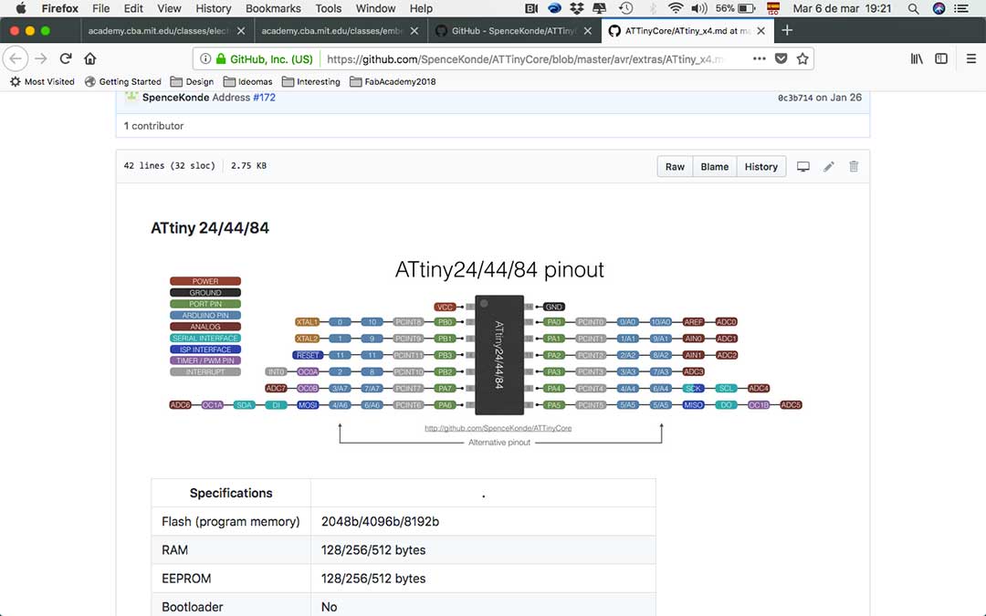Edit this file with pencil icon
This screenshot has height=616, width=986.
pos(829,167)
